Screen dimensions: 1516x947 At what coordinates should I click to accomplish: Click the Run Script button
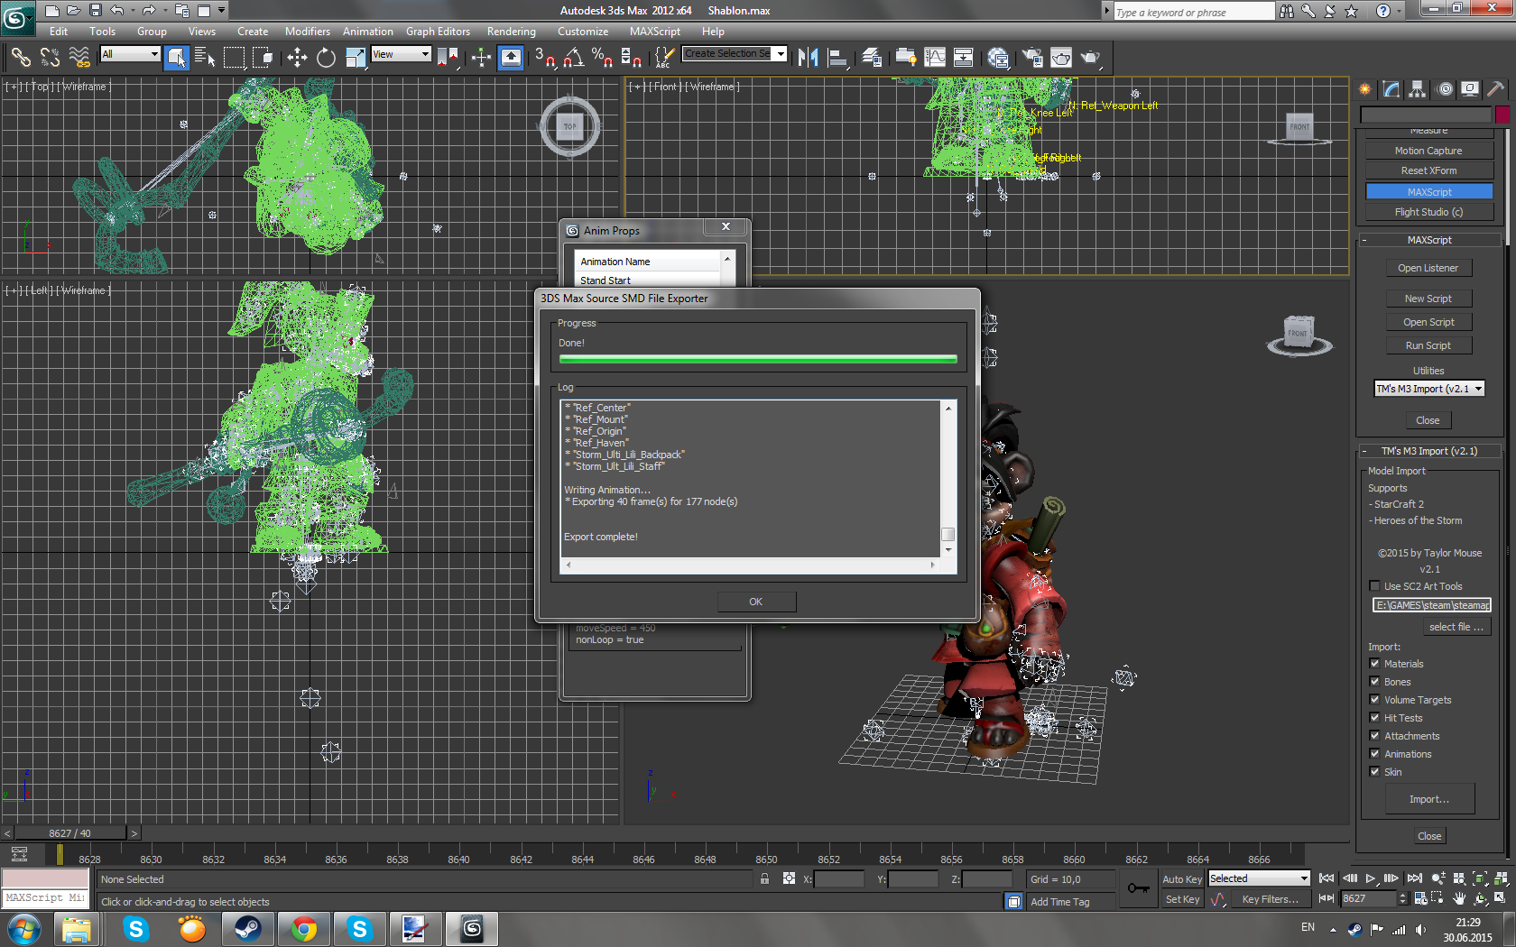1428,345
